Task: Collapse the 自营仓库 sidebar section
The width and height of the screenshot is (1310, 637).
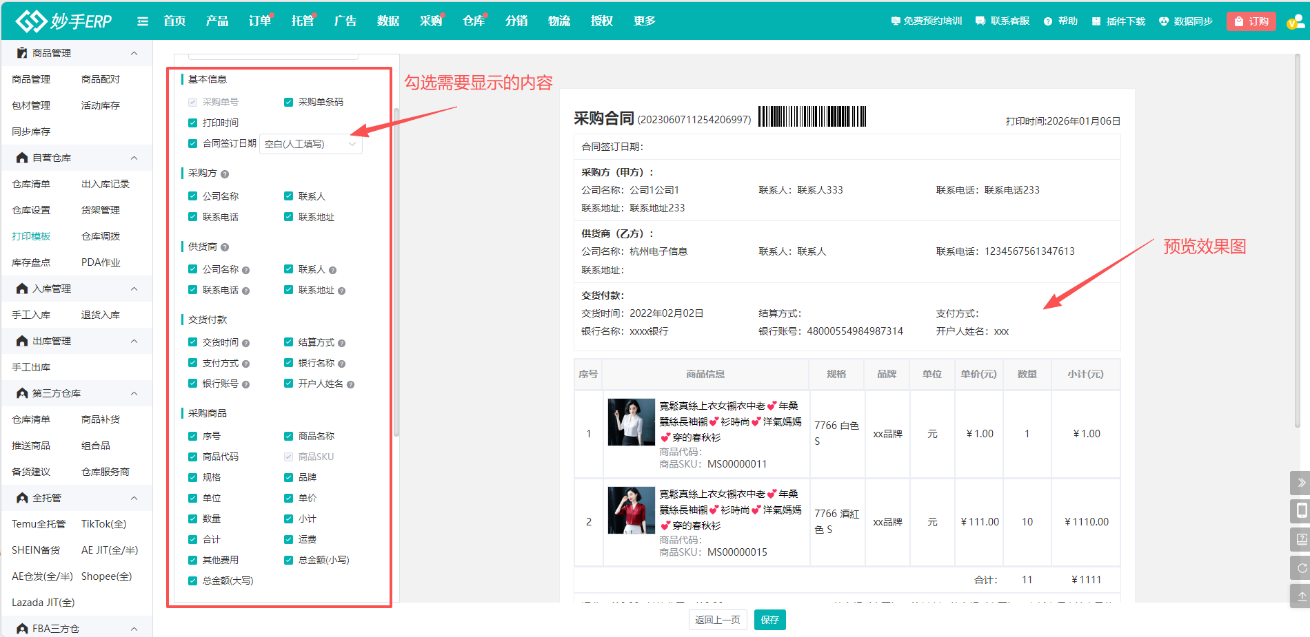Action: pyautogui.click(x=134, y=158)
